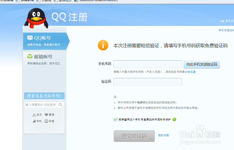Click the 手机号码 input field
Screen dimensions: 234x150
148,64
